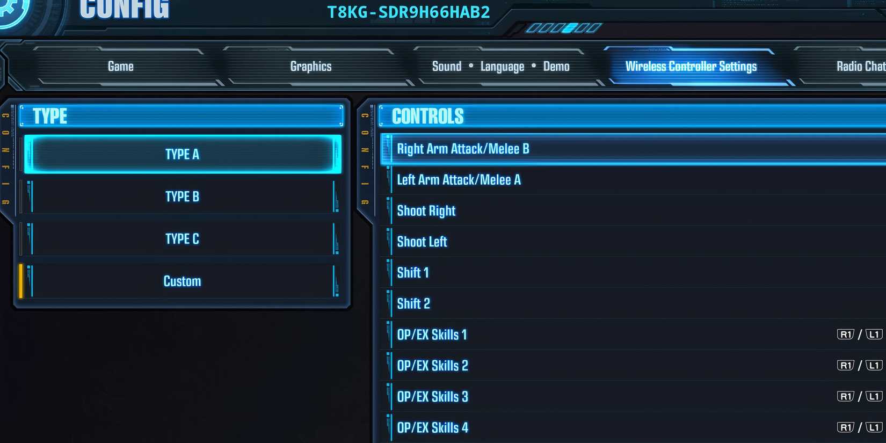Image resolution: width=886 pixels, height=443 pixels.
Task: Open the Game tab
Action: point(121,67)
